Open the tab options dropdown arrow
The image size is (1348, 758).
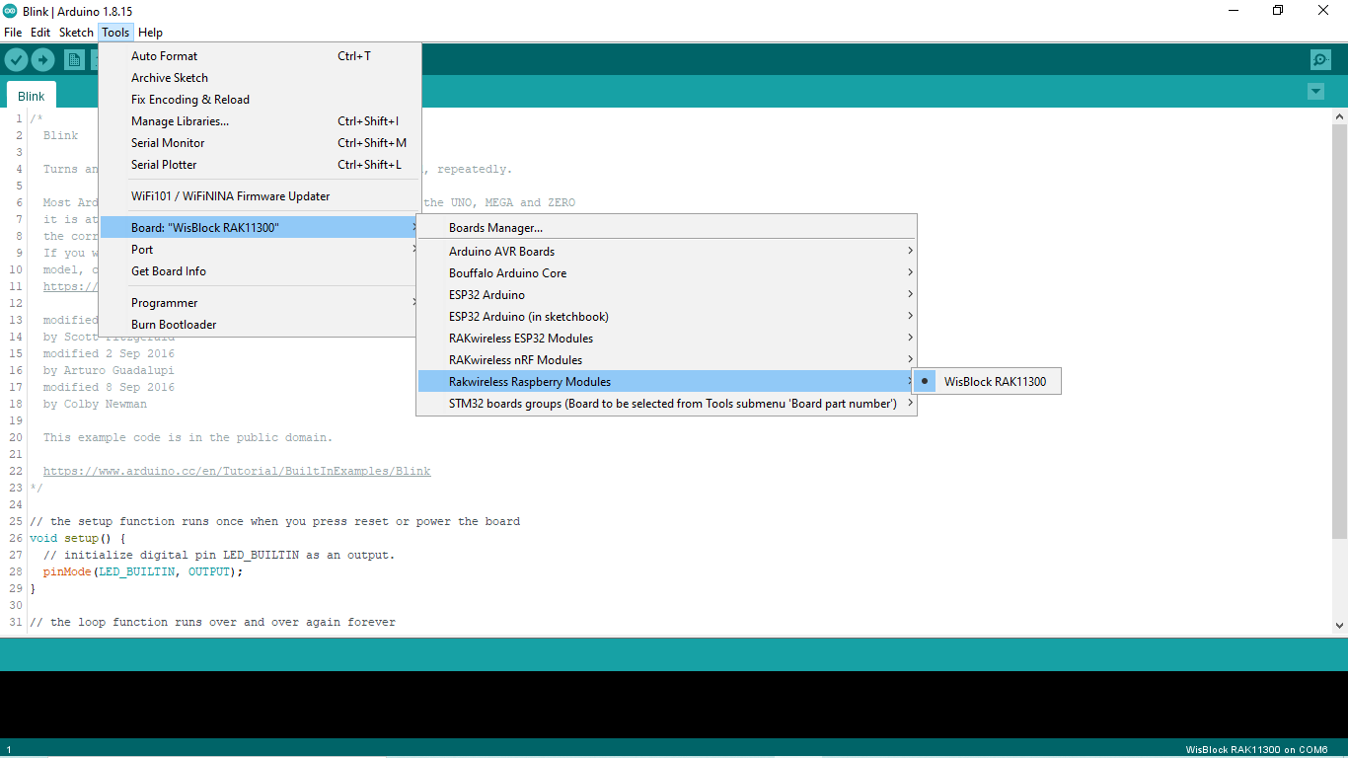1315,92
